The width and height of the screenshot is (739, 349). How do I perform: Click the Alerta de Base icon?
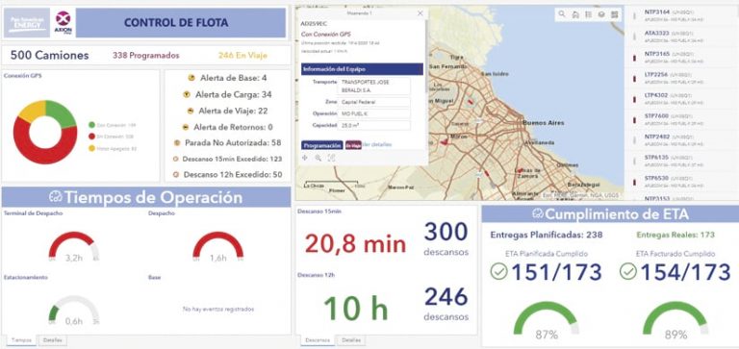(191, 78)
